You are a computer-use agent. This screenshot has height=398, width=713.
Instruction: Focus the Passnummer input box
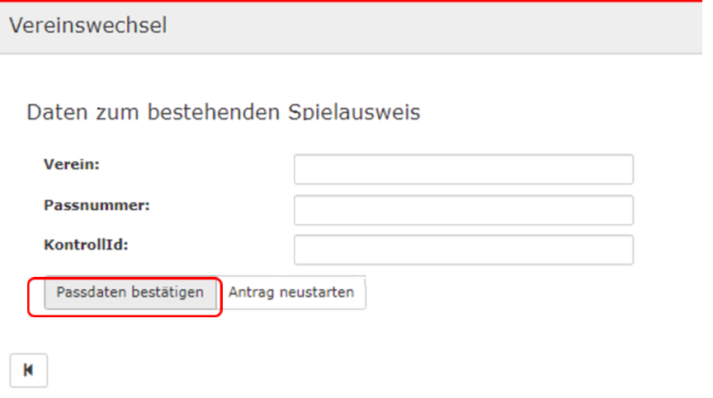click(x=463, y=210)
